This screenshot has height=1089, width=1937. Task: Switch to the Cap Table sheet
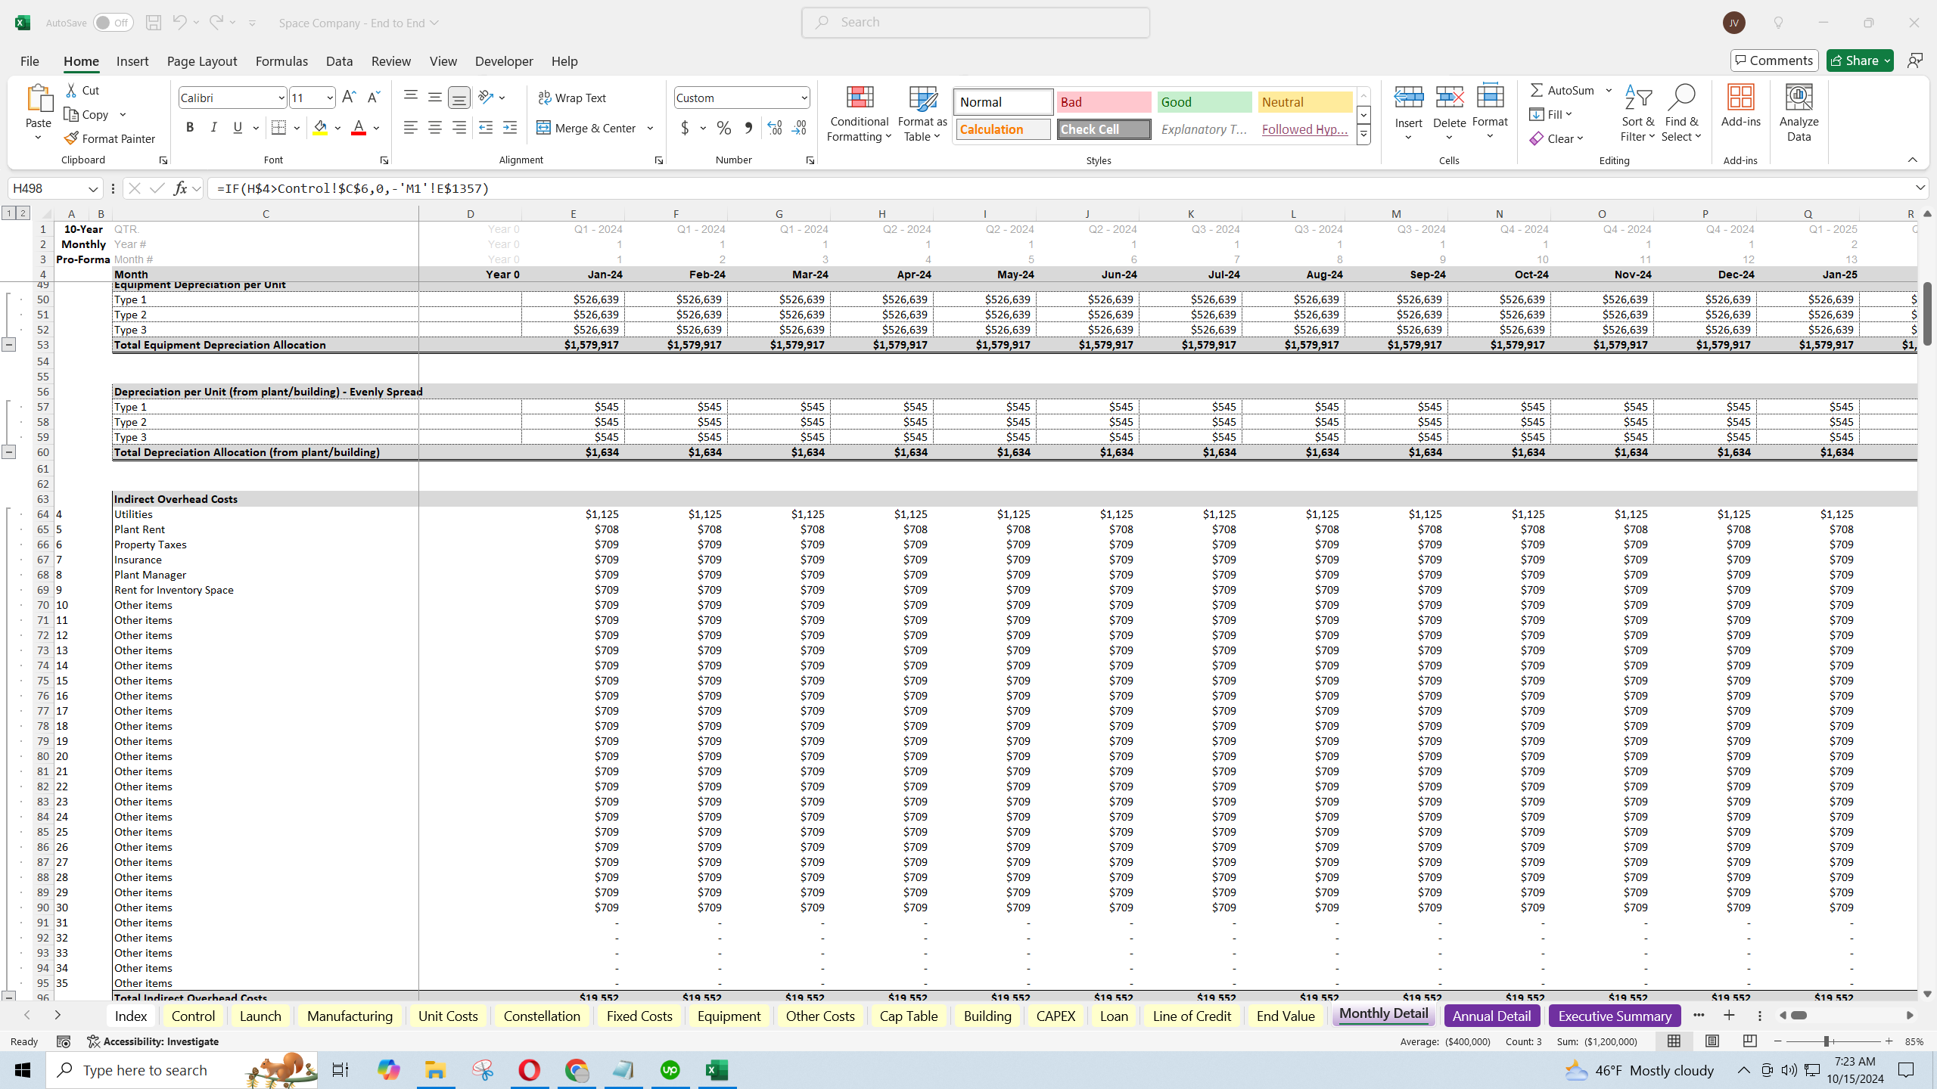click(x=908, y=1016)
